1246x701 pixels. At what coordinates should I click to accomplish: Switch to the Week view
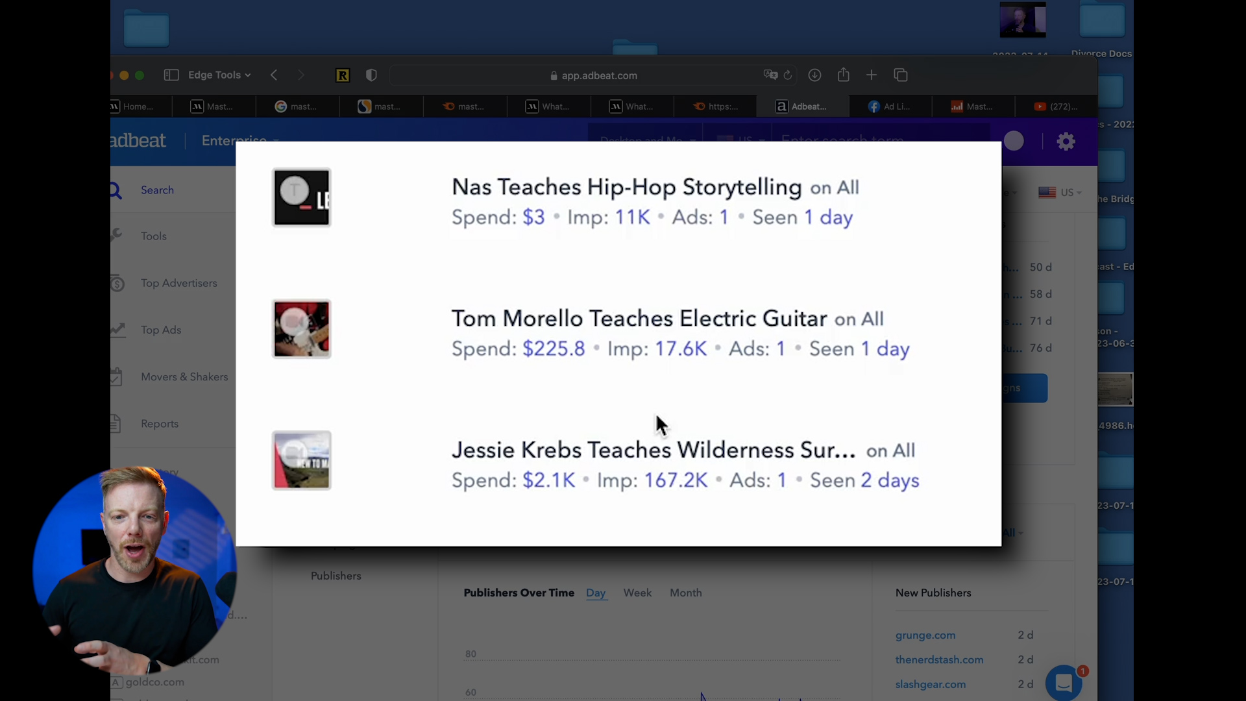(x=637, y=593)
